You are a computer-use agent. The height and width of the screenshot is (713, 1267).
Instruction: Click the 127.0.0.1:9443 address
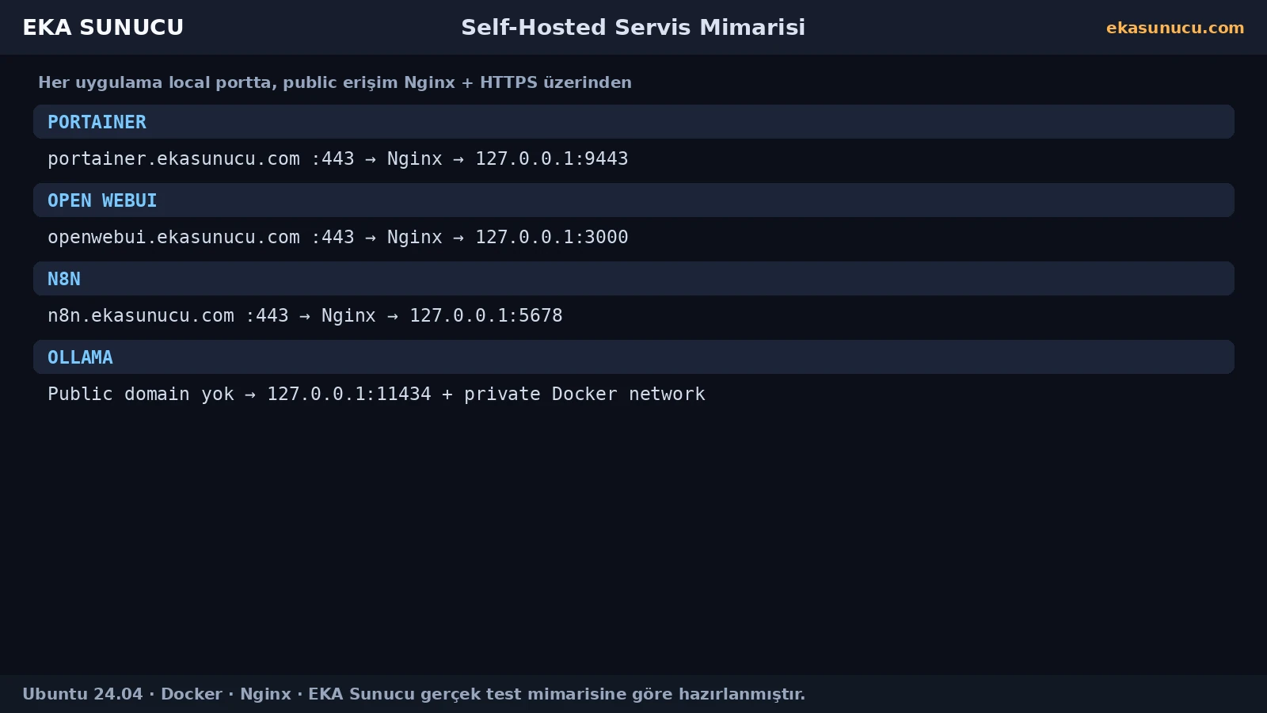[551, 158]
